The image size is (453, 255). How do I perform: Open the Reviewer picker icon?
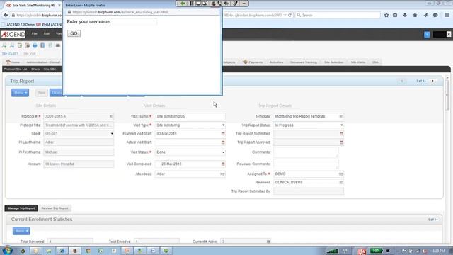[341, 183]
